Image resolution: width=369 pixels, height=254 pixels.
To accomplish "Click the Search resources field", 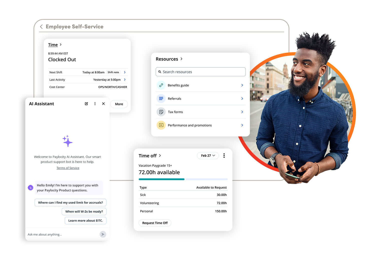I will pyautogui.click(x=200, y=72).
